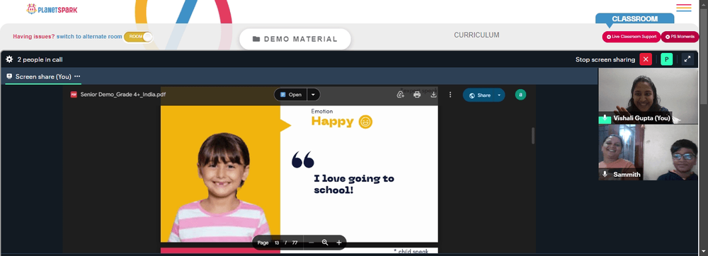Viewport: 708px width, 256px height.
Task: Select the DEMO MATERIAL tab
Action: click(x=295, y=39)
